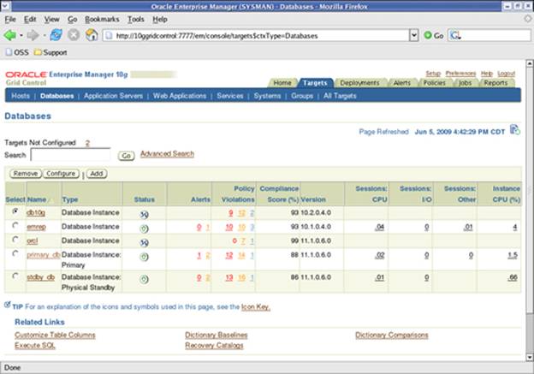Open the Application Servers subtab
534x374 pixels.
click(x=114, y=96)
